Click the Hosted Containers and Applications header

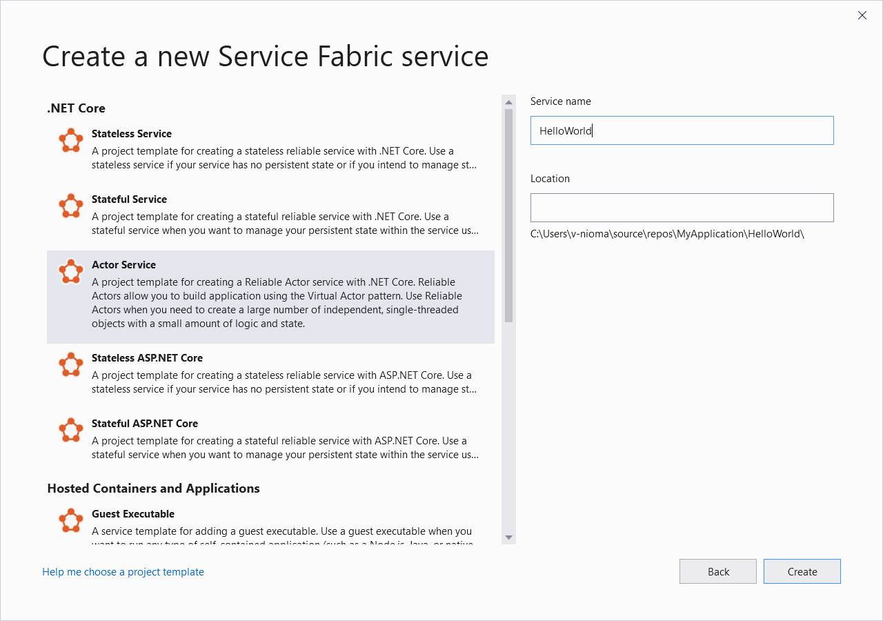153,488
